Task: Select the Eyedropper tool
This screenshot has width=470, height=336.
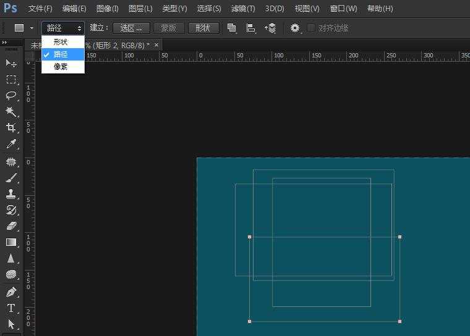Action: pyautogui.click(x=11, y=145)
